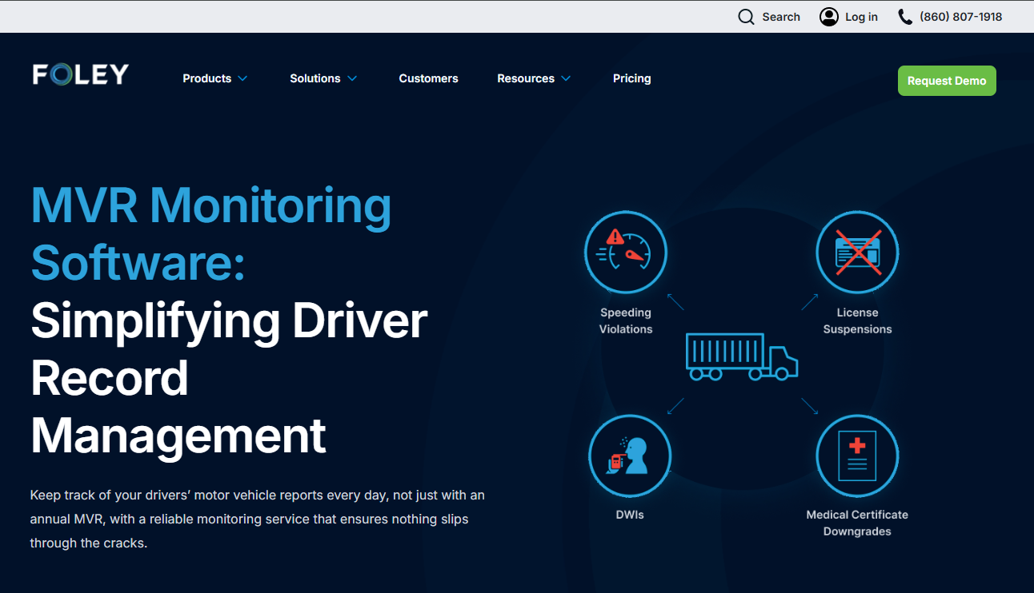Click the Simplifying Driver Record Management heading
The width and height of the screenshot is (1034, 593).
[x=230, y=378]
